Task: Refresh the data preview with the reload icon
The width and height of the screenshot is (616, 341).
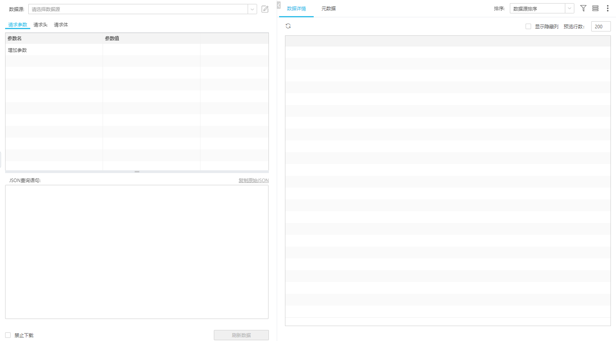Action: click(x=289, y=26)
